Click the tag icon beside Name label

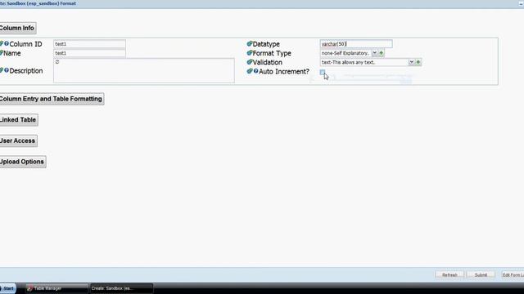click(2, 53)
